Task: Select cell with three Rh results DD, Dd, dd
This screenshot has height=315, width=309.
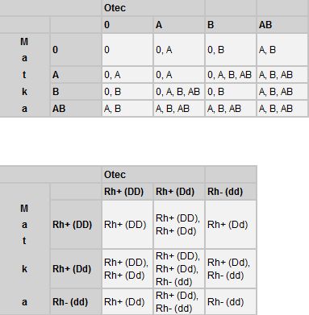Action: coord(179,269)
